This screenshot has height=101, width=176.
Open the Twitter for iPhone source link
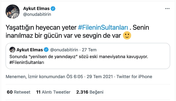click(134, 77)
